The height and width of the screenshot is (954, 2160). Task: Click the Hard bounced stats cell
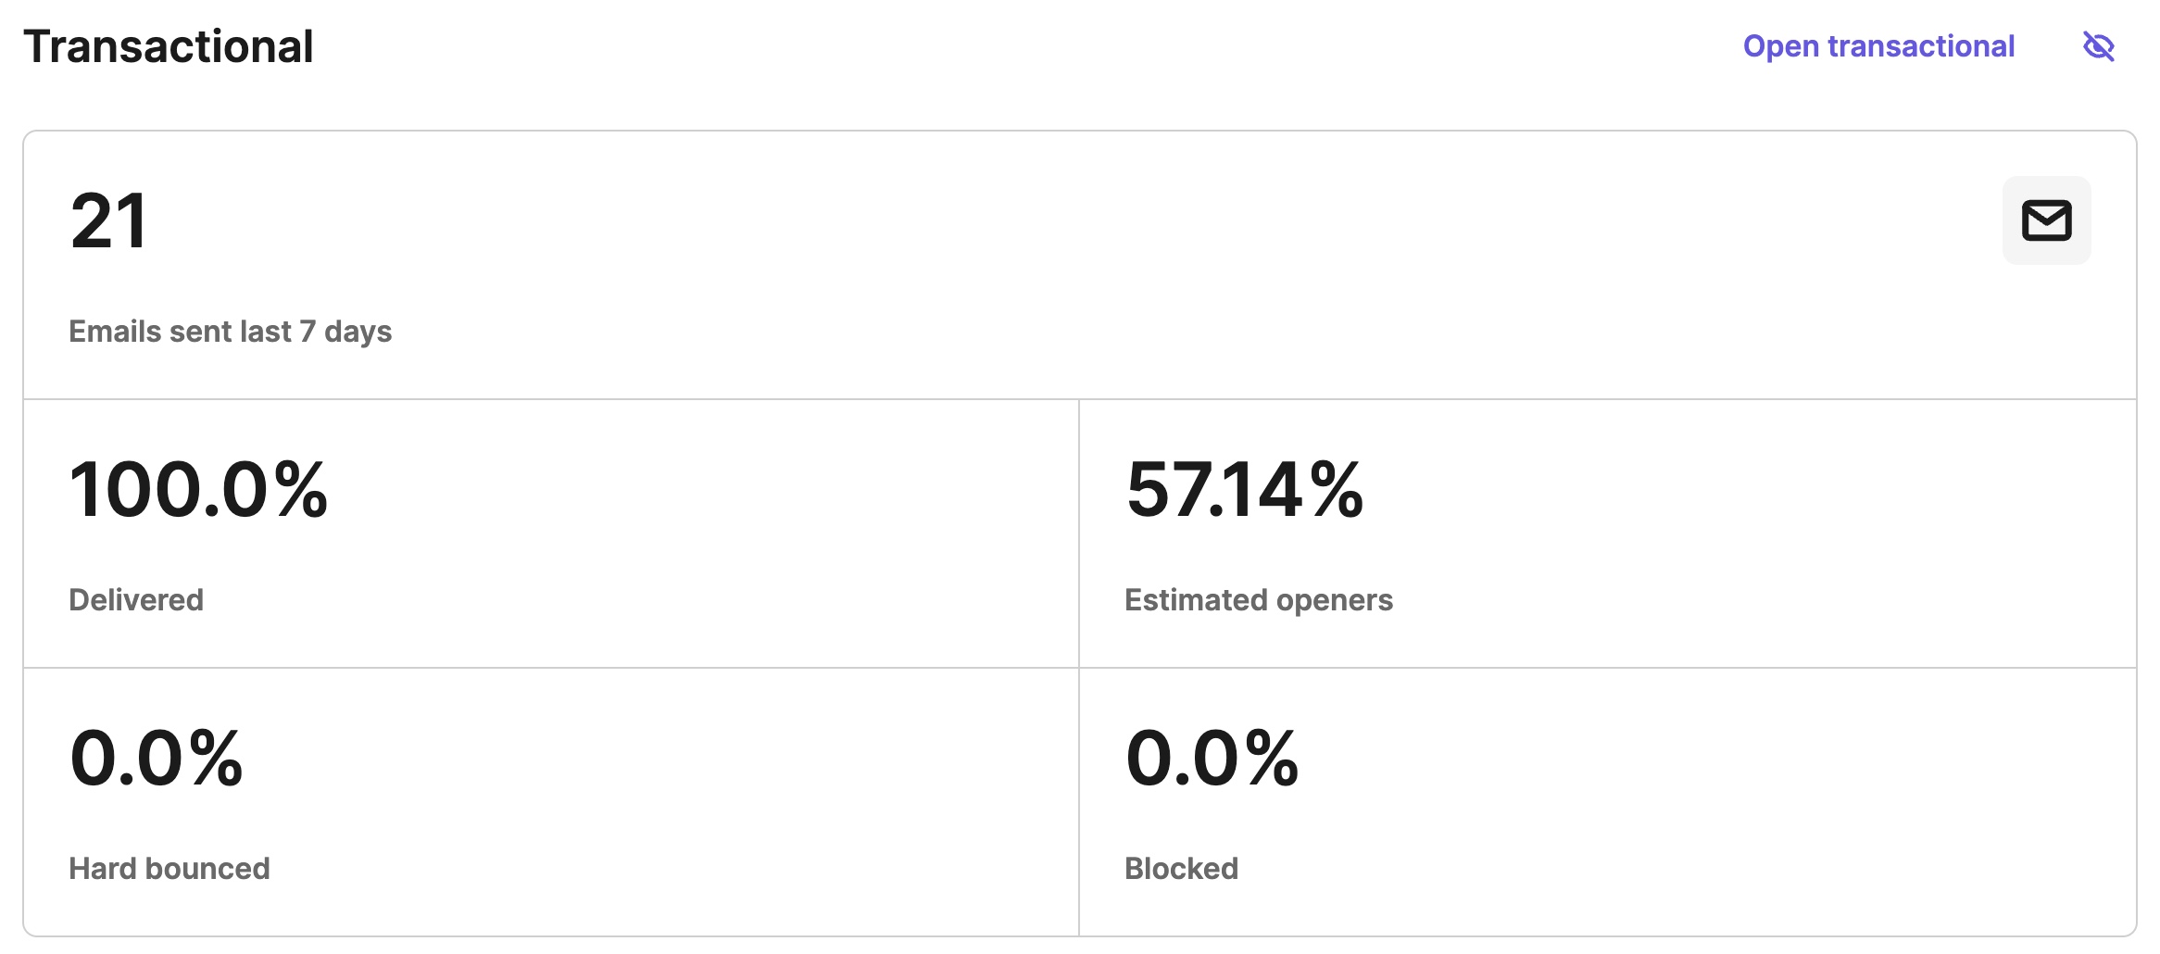click(x=551, y=802)
